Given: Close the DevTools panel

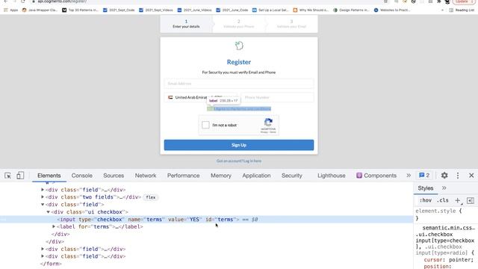Looking at the screenshot, I should tap(471, 176).
